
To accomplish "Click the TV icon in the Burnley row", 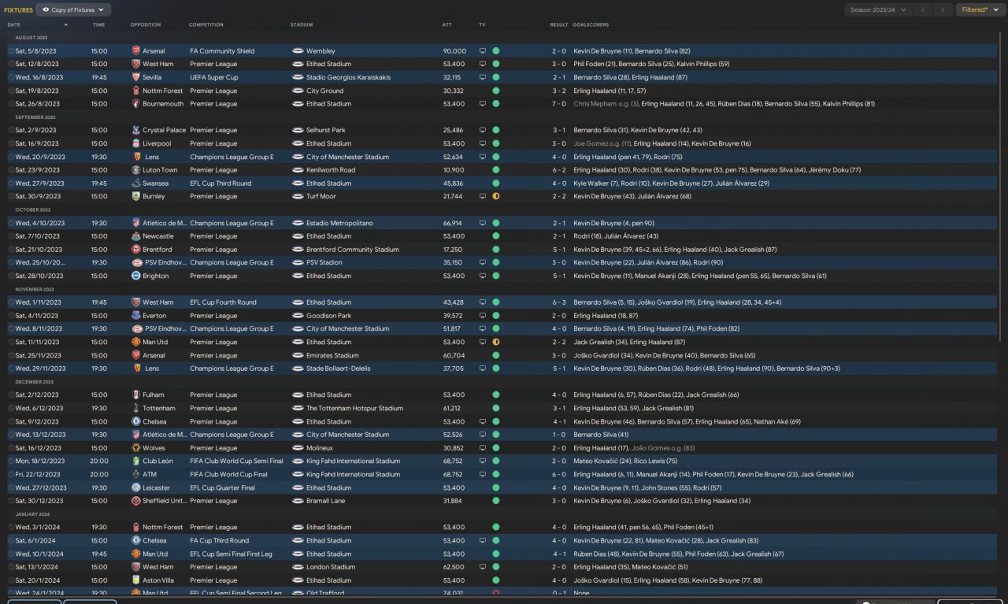I will click(483, 196).
